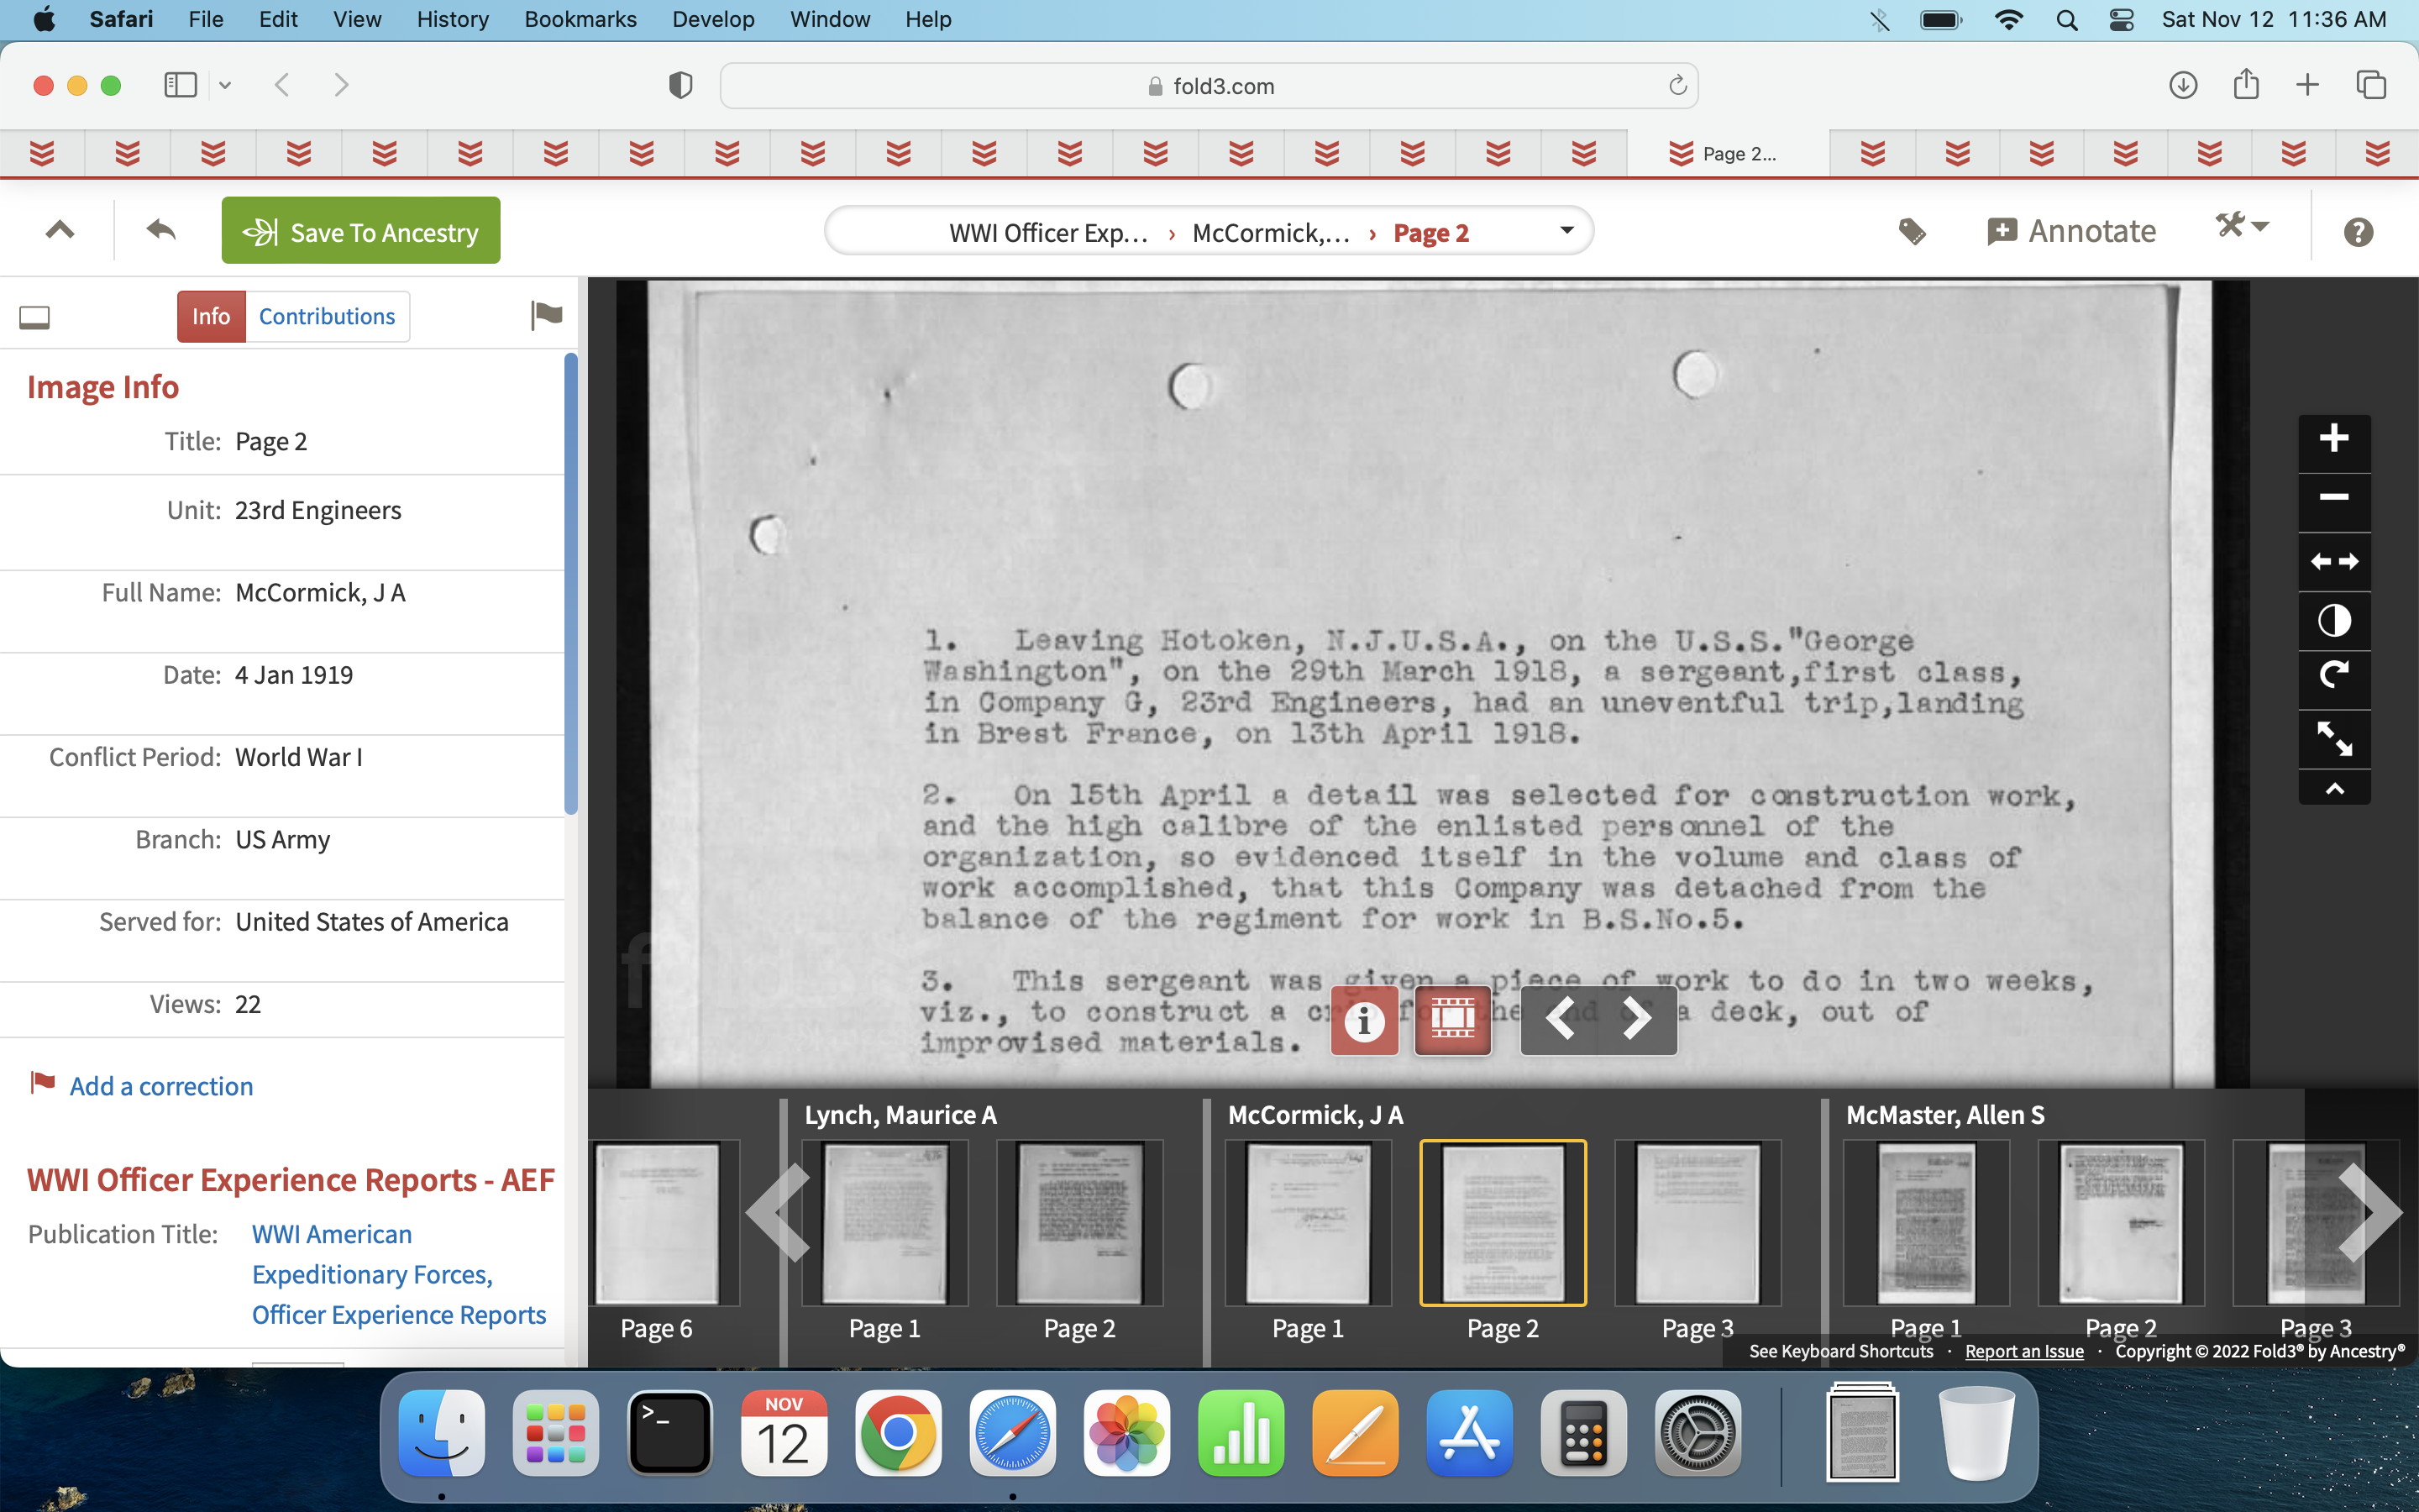This screenshot has width=2419, height=1512.
Task: Open the help question mark icon
Action: [x=2358, y=232]
